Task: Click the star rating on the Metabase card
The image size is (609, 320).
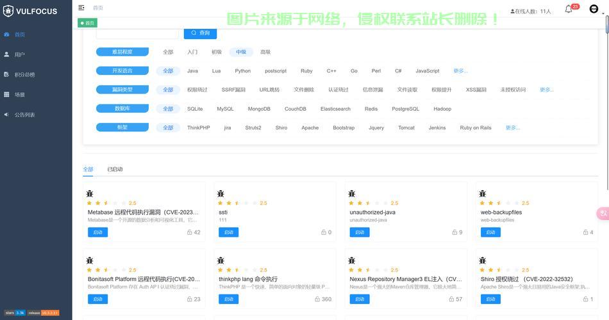Action: 106,203
